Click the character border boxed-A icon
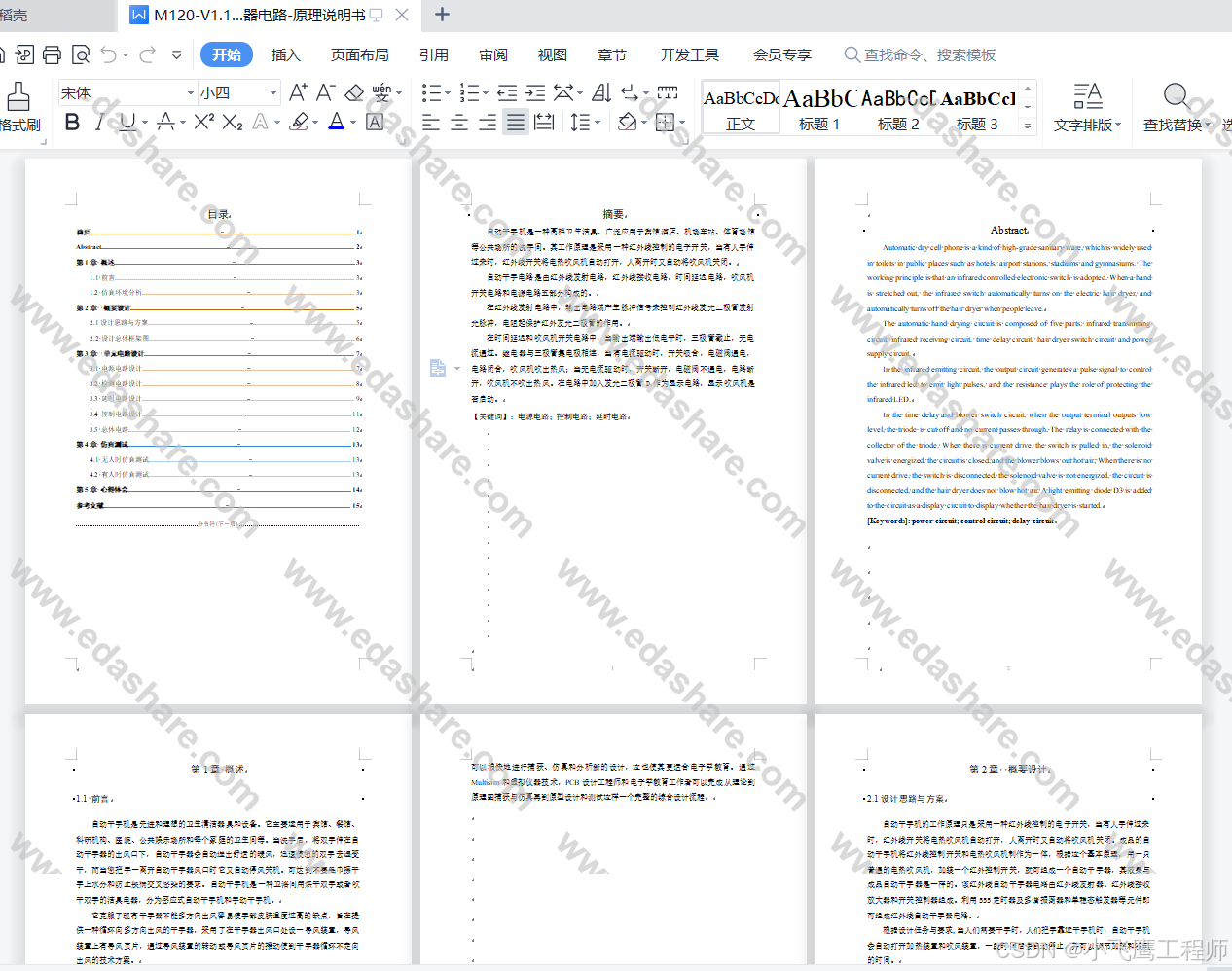This screenshot has width=1232, height=971. pos(375,122)
